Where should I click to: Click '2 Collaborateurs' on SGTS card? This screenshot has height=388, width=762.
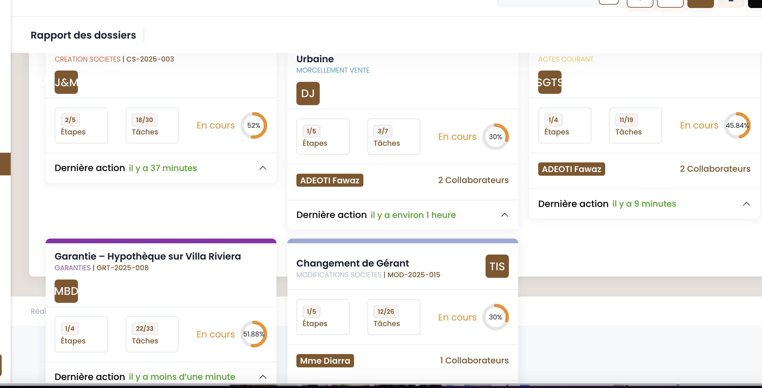(x=715, y=169)
